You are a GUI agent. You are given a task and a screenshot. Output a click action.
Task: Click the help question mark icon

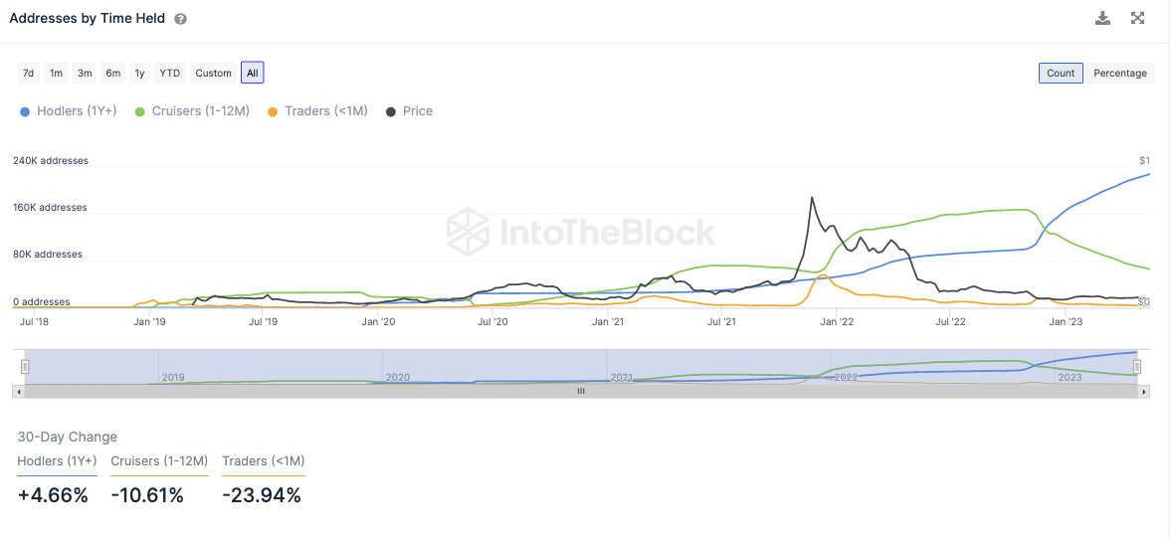pos(180,19)
